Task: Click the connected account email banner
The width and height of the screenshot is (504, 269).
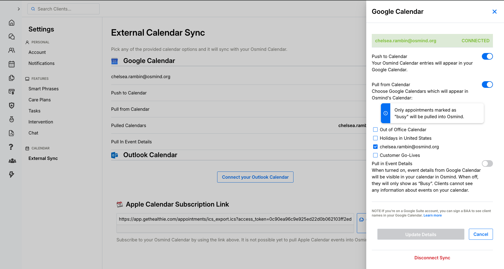Action: pos(432,41)
